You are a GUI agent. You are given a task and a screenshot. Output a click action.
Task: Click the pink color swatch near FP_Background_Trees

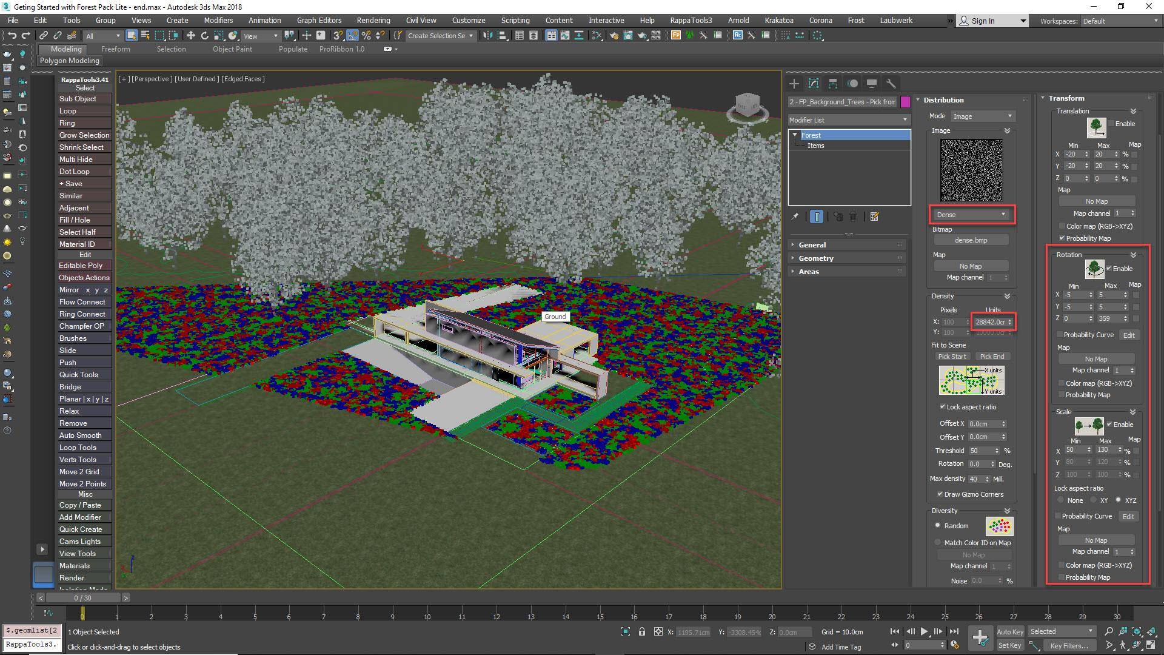[x=905, y=102]
